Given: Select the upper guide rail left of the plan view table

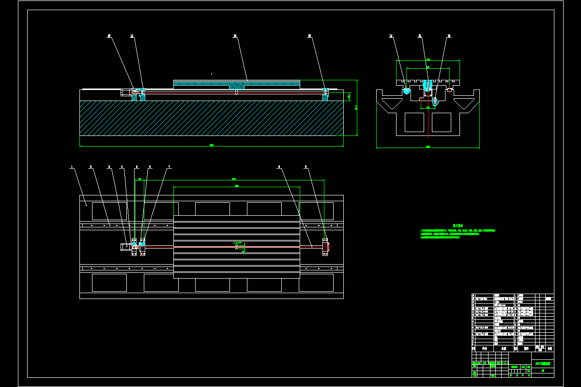Looking at the screenshot, I should click(x=127, y=225).
